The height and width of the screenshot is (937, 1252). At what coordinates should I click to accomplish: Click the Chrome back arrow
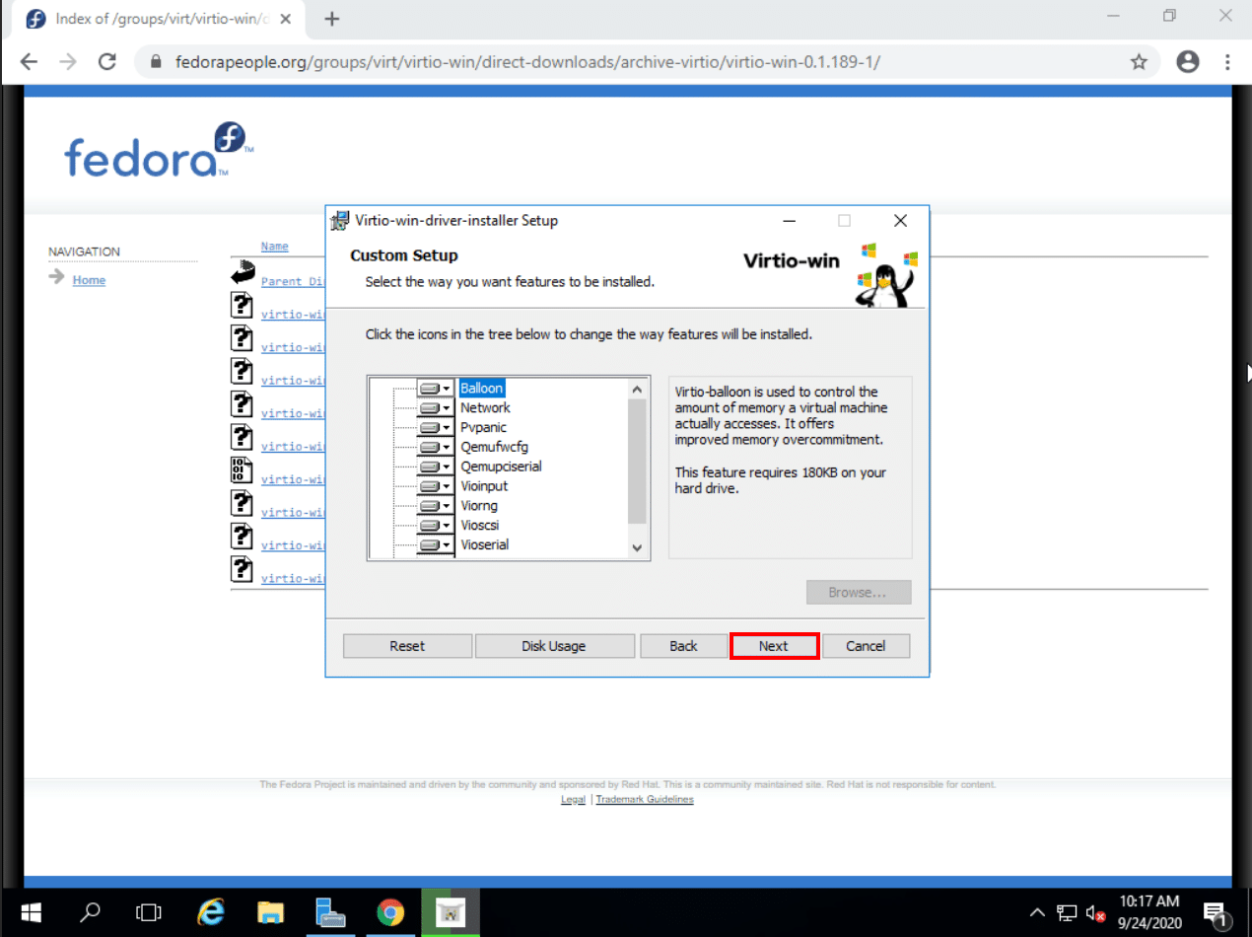[x=29, y=62]
